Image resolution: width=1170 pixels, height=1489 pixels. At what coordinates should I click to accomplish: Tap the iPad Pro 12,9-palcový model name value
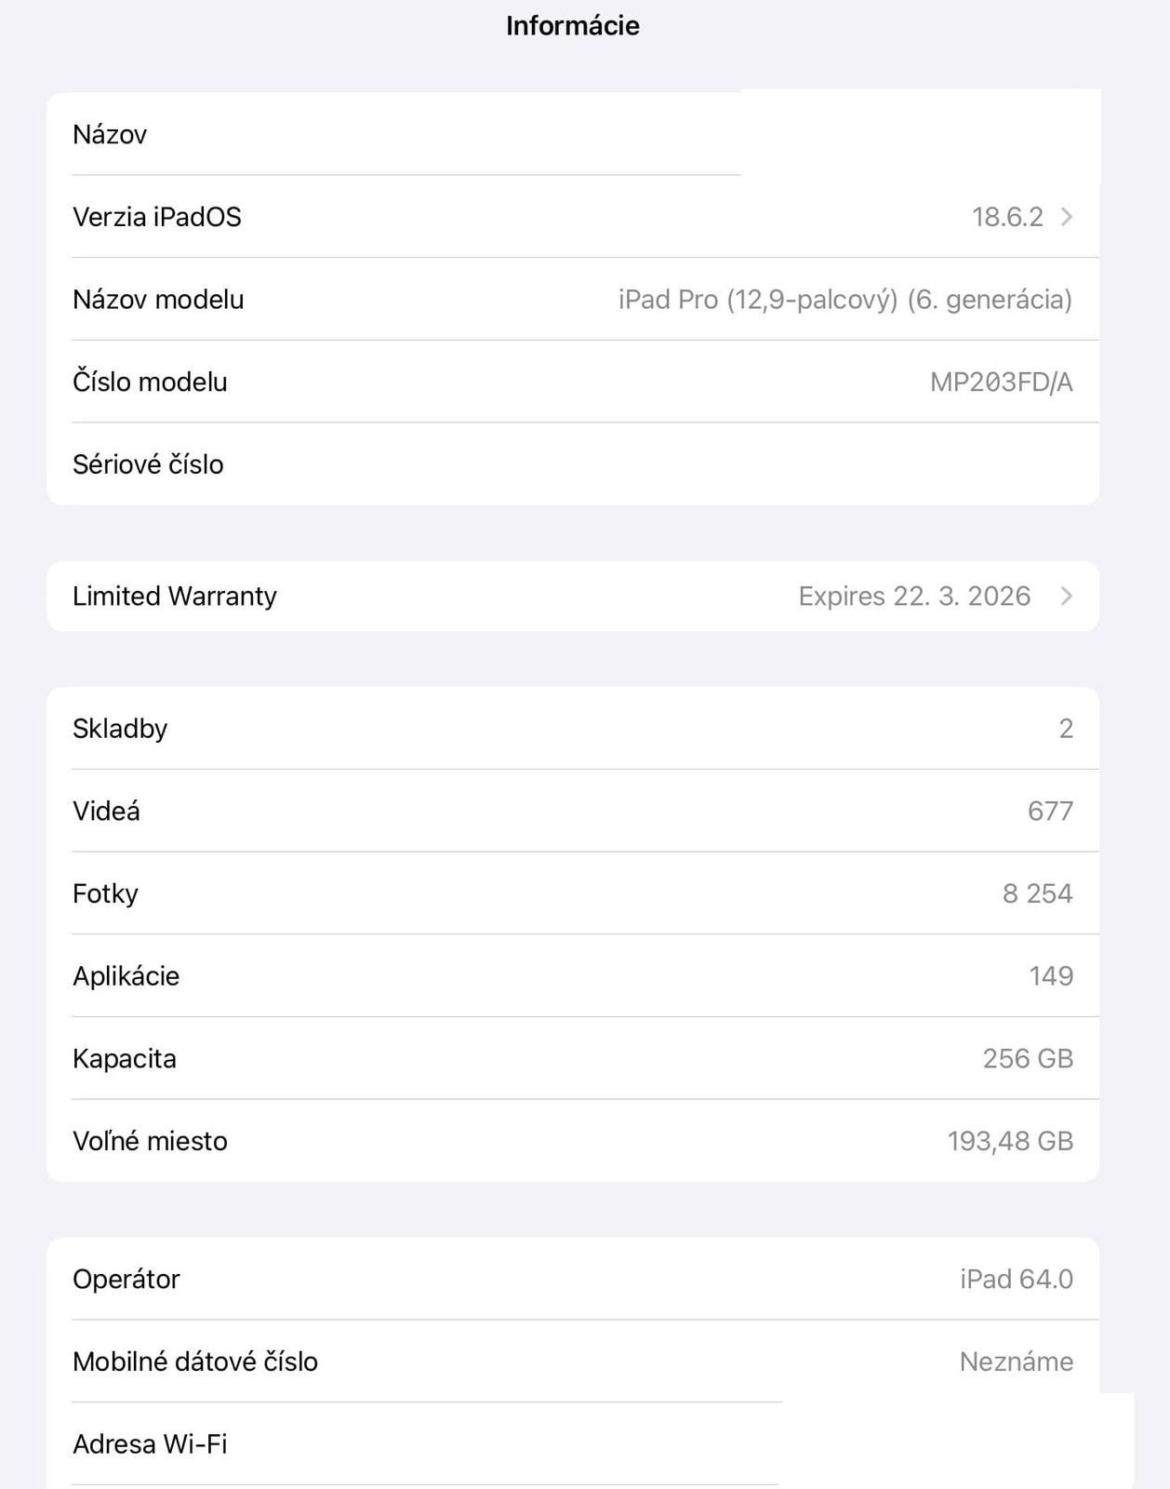[x=844, y=300]
